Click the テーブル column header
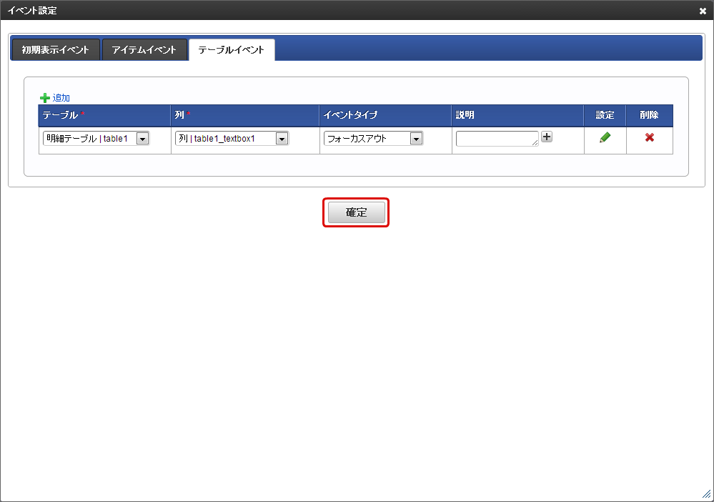The height and width of the screenshot is (502, 714). (105, 115)
